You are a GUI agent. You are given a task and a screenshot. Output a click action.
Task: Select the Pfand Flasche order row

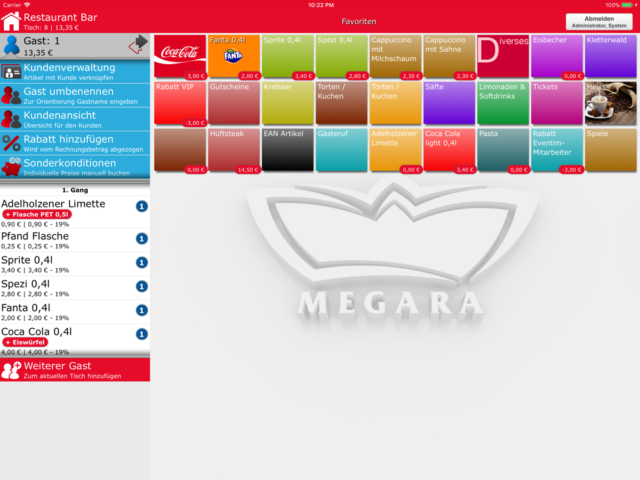coord(75,240)
